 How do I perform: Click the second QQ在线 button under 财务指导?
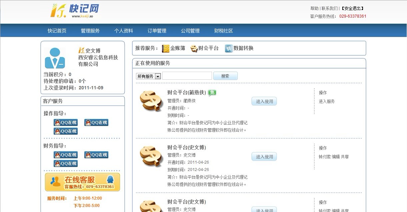coord(96,155)
